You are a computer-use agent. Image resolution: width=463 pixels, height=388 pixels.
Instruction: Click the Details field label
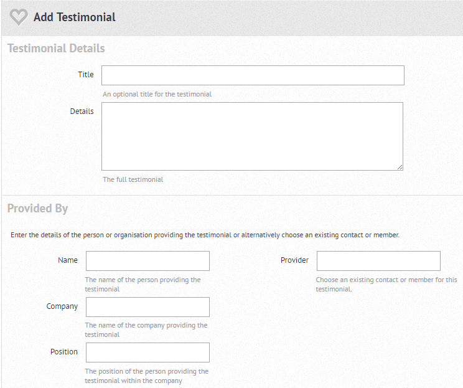pos(82,111)
